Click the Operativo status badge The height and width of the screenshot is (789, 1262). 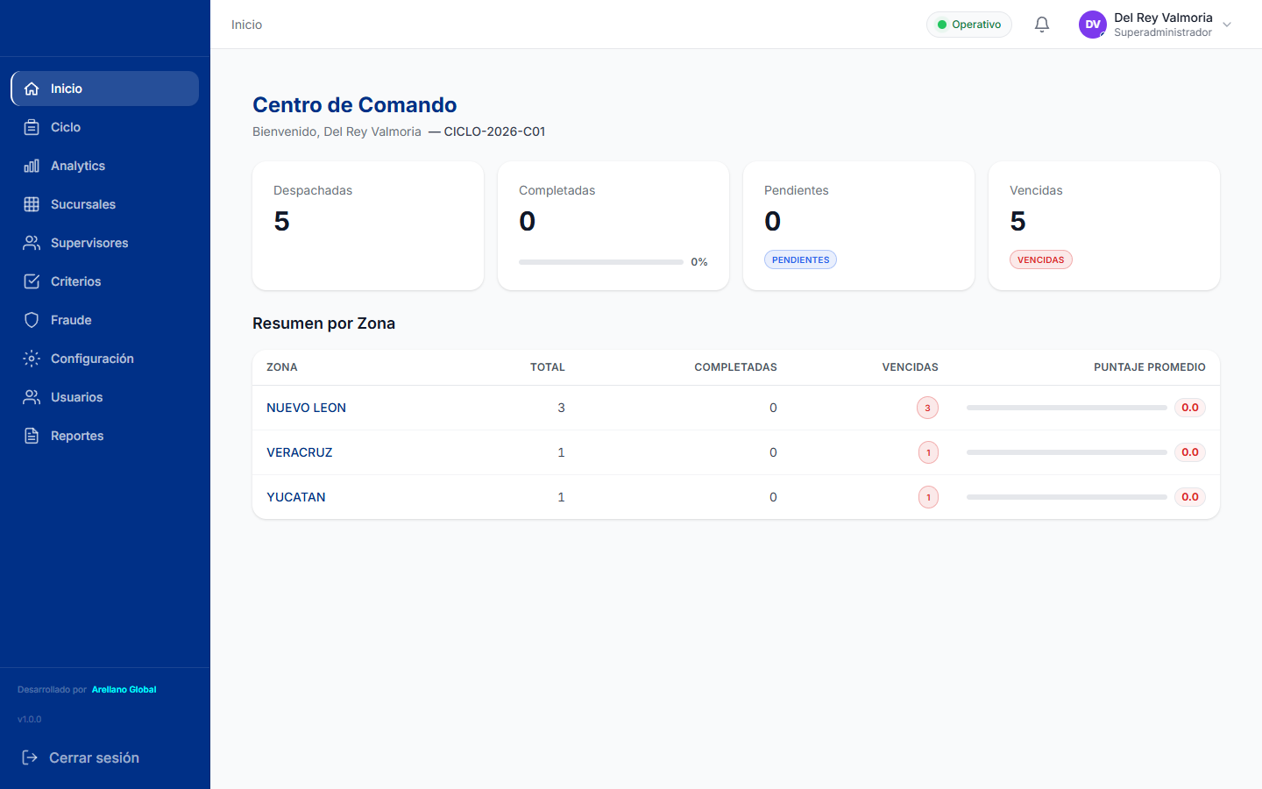click(x=969, y=25)
